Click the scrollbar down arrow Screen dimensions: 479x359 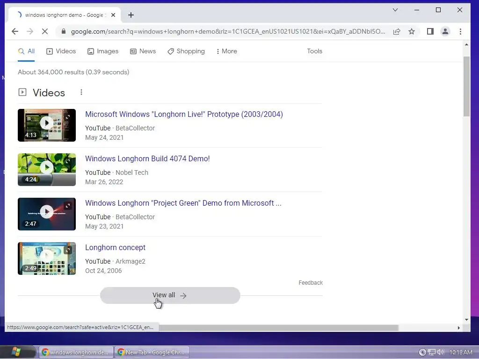pos(466,320)
